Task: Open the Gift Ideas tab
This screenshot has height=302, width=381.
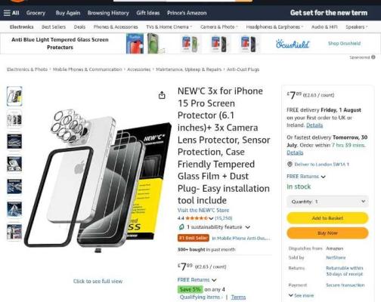Action: (148, 13)
